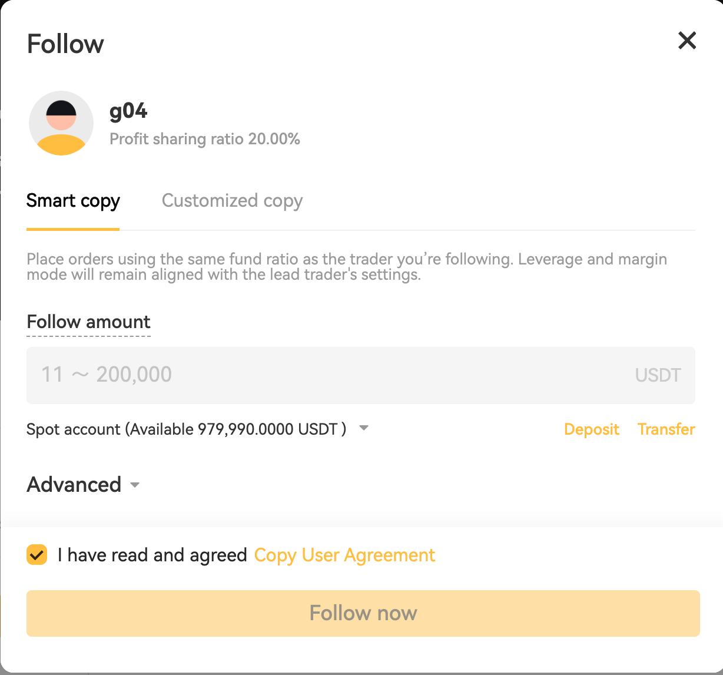
Task: Focus the follow amount input field
Action: pos(330,375)
